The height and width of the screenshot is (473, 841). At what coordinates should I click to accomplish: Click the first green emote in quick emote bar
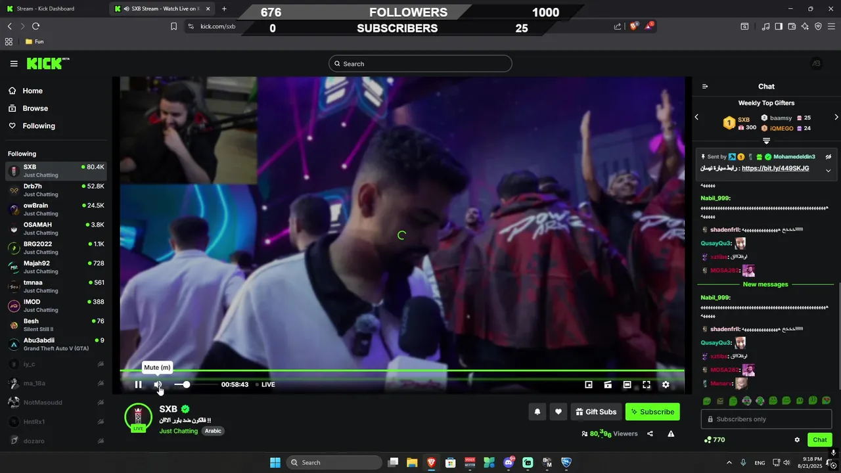tap(707, 400)
